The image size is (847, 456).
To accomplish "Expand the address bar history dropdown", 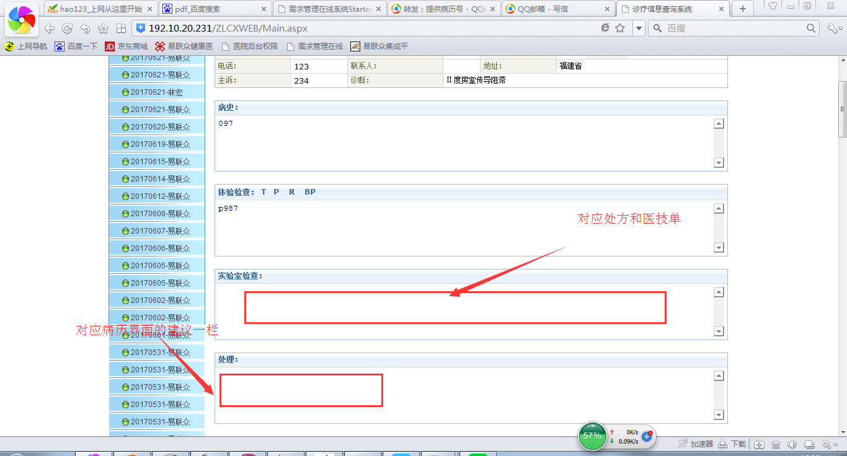I will click(638, 28).
